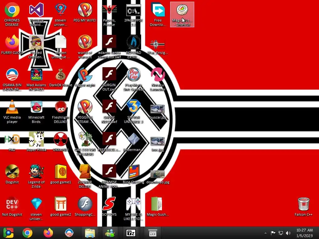This screenshot has height=239, width=319.
Task: Launch the HxD hex editor shortcut
Action: [x=12, y=142]
